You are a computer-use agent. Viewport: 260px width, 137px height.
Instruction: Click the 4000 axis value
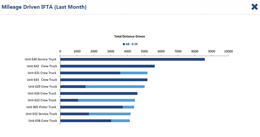(127, 51)
